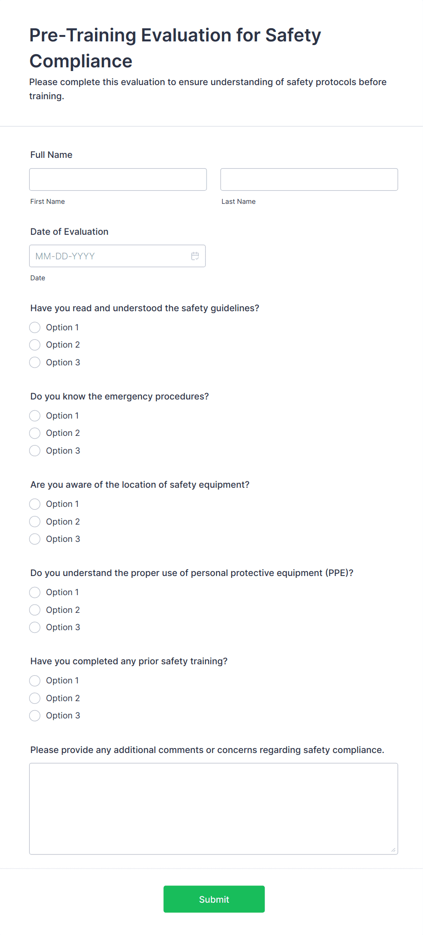Click the Last Name input field

309,179
